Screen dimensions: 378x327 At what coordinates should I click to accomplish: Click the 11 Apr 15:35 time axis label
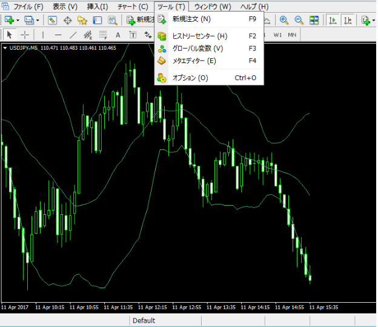(x=323, y=307)
